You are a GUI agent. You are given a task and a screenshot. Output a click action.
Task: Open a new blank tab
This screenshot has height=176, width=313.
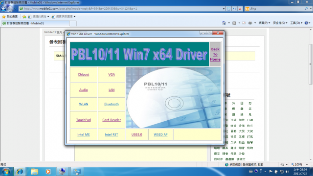73,23
